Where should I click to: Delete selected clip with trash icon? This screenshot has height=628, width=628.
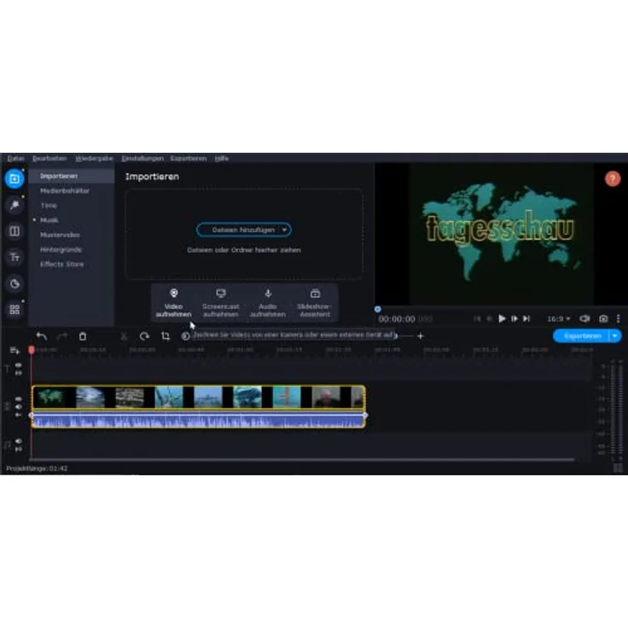point(83,336)
